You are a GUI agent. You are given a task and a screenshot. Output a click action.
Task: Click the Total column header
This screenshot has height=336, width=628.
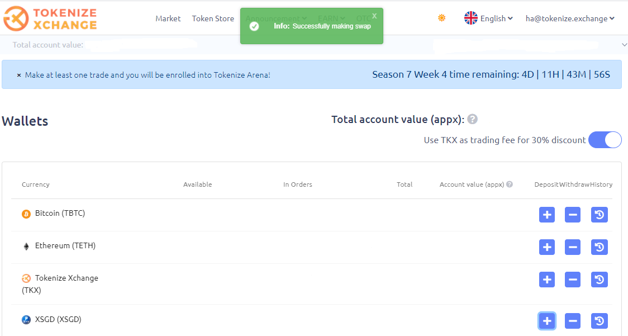point(405,184)
